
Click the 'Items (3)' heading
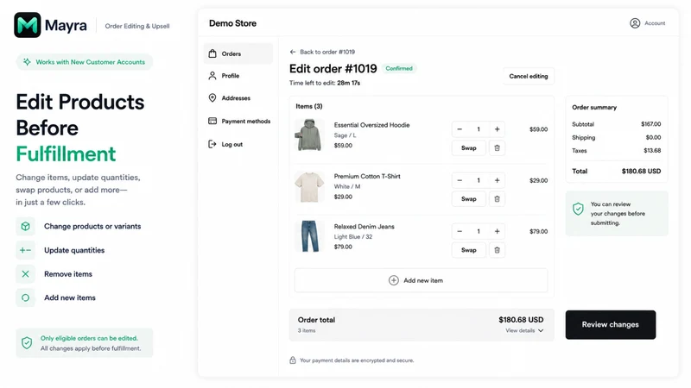[x=309, y=106]
